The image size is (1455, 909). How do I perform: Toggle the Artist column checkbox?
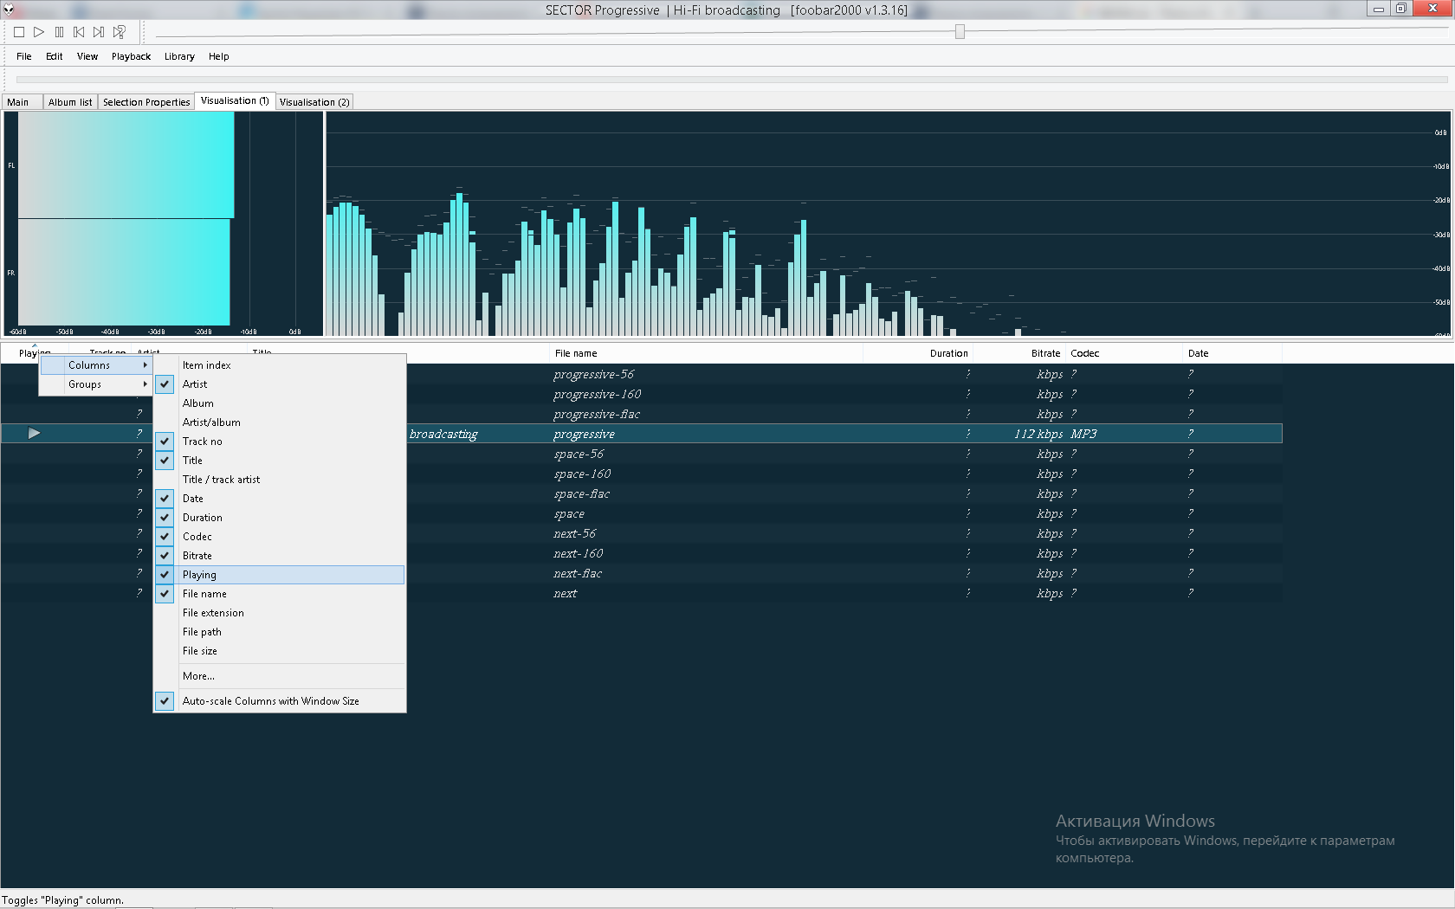[195, 384]
